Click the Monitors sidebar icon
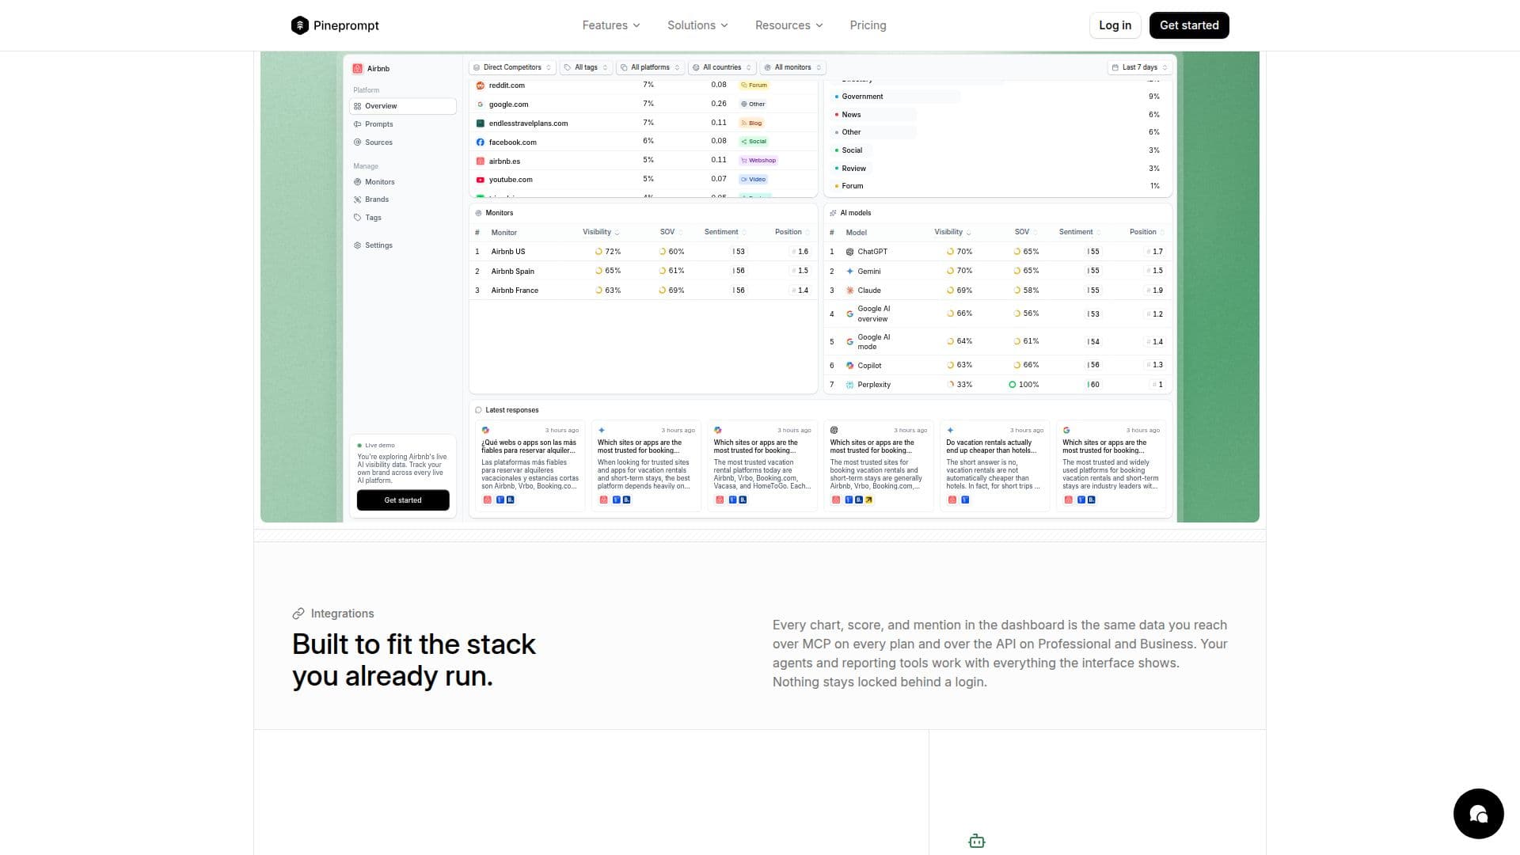This screenshot has width=1520, height=855. [x=358, y=182]
